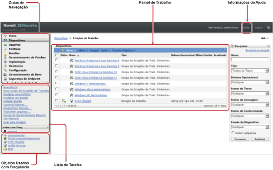Check the Windows 7 Workstations row

point(57,83)
